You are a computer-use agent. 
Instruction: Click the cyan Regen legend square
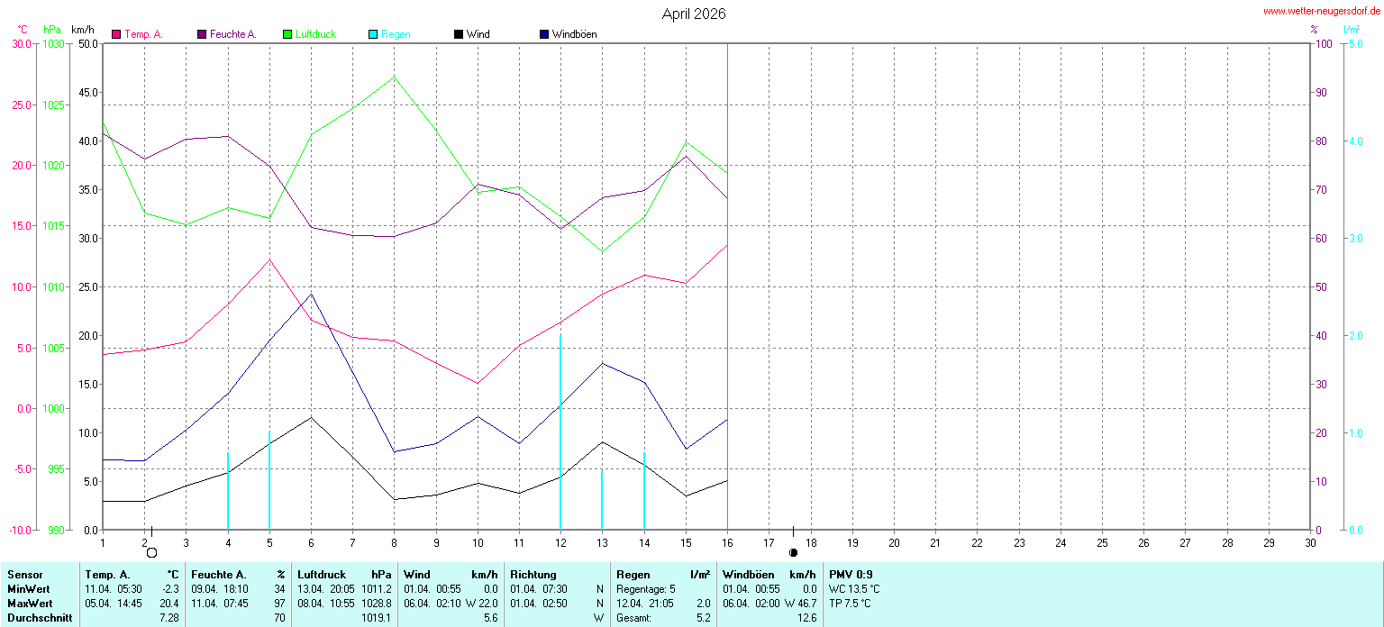(373, 34)
